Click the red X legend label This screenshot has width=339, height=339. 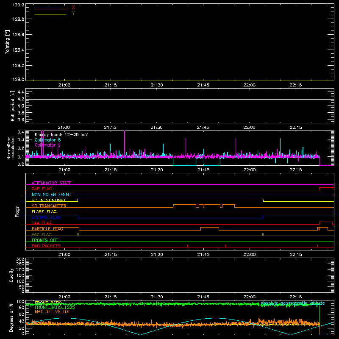coord(73,8)
